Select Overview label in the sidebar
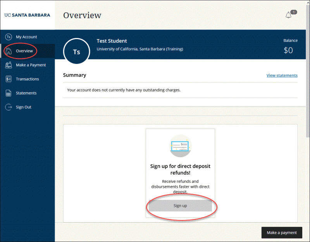This screenshot has width=310, height=242. (x=24, y=51)
